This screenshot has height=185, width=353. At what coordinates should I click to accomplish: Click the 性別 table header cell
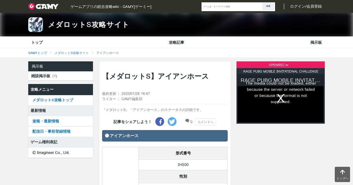183,176
